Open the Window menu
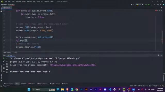Screen dimensions: 165x92 coord(47,2)
